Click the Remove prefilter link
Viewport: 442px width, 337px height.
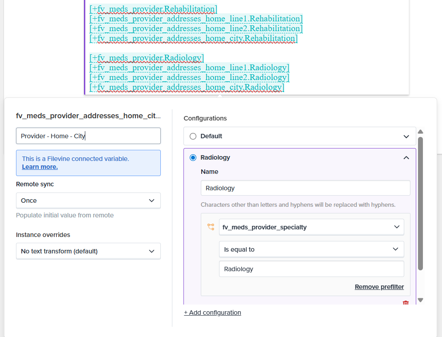pyautogui.click(x=379, y=287)
